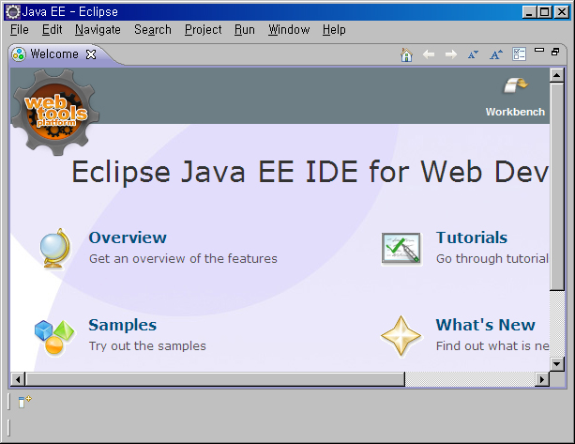Go to Workbench via text link
575x444 pixels.
click(x=515, y=112)
